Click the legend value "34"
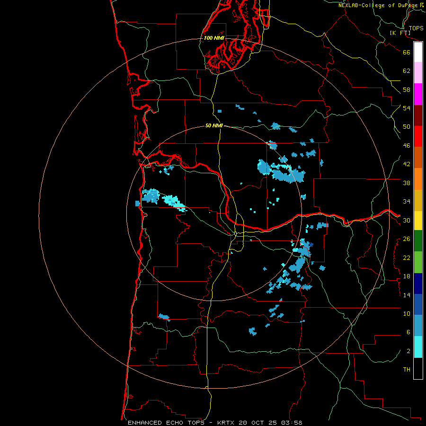This screenshot has height=426, width=426. point(407,202)
